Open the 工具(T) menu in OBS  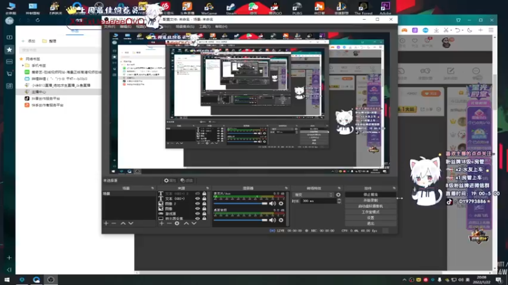(x=204, y=27)
